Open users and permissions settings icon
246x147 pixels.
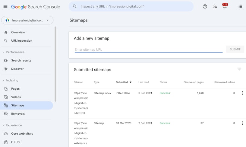point(215,6)
